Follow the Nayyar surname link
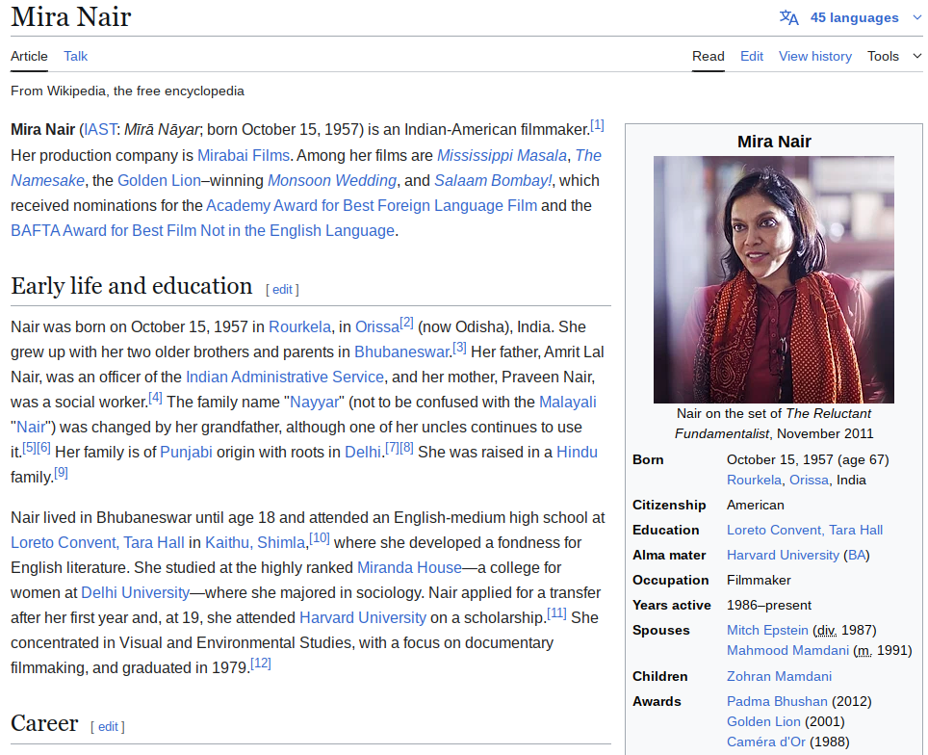The height and width of the screenshot is (755, 928). [x=314, y=403]
